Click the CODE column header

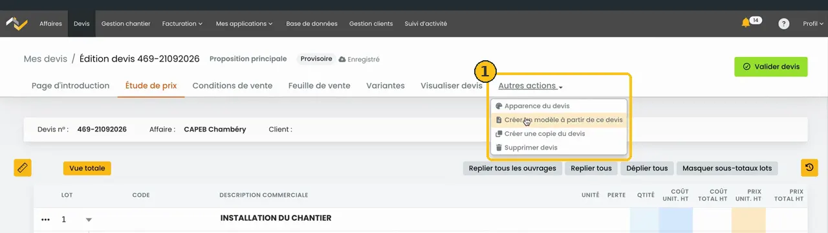141,195
